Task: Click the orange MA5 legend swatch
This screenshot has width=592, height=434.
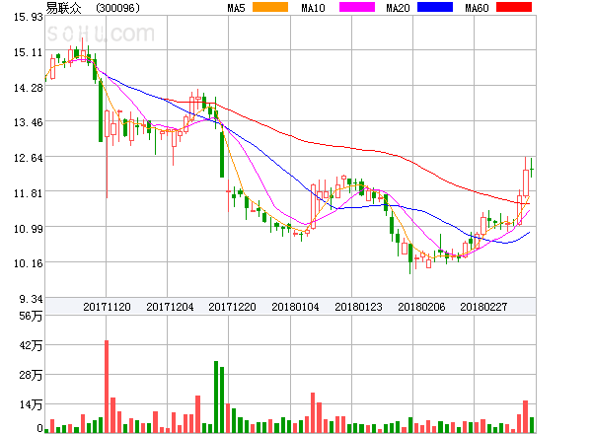Action: click(270, 7)
